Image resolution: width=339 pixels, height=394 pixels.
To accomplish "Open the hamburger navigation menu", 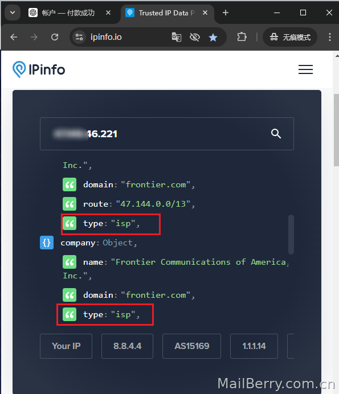I will 305,69.
